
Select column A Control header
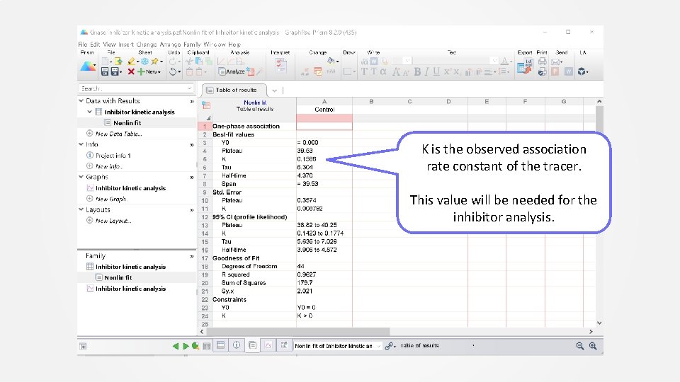[324, 105]
